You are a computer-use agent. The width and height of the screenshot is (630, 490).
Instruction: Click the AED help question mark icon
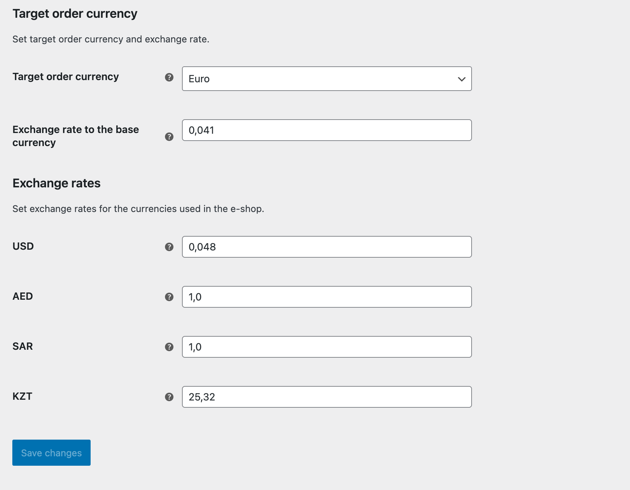tap(169, 297)
